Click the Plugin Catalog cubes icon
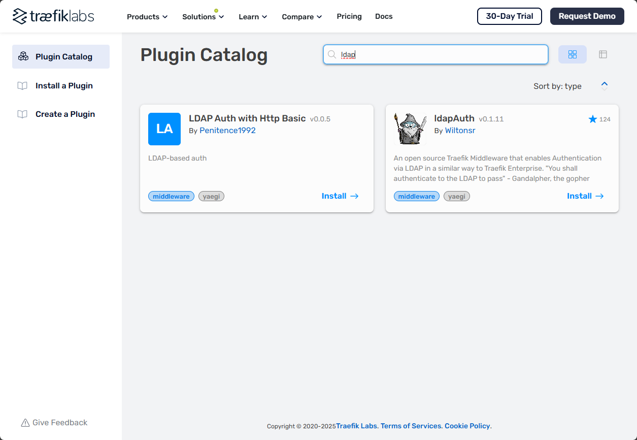The width and height of the screenshot is (637, 440). (x=23, y=56)
